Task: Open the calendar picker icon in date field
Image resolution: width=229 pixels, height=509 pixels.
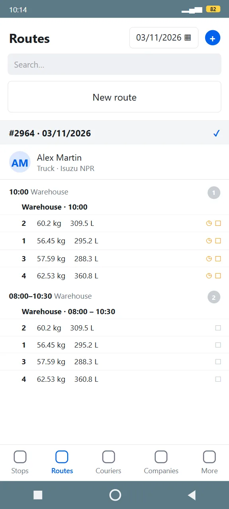Action: point(188,38)
